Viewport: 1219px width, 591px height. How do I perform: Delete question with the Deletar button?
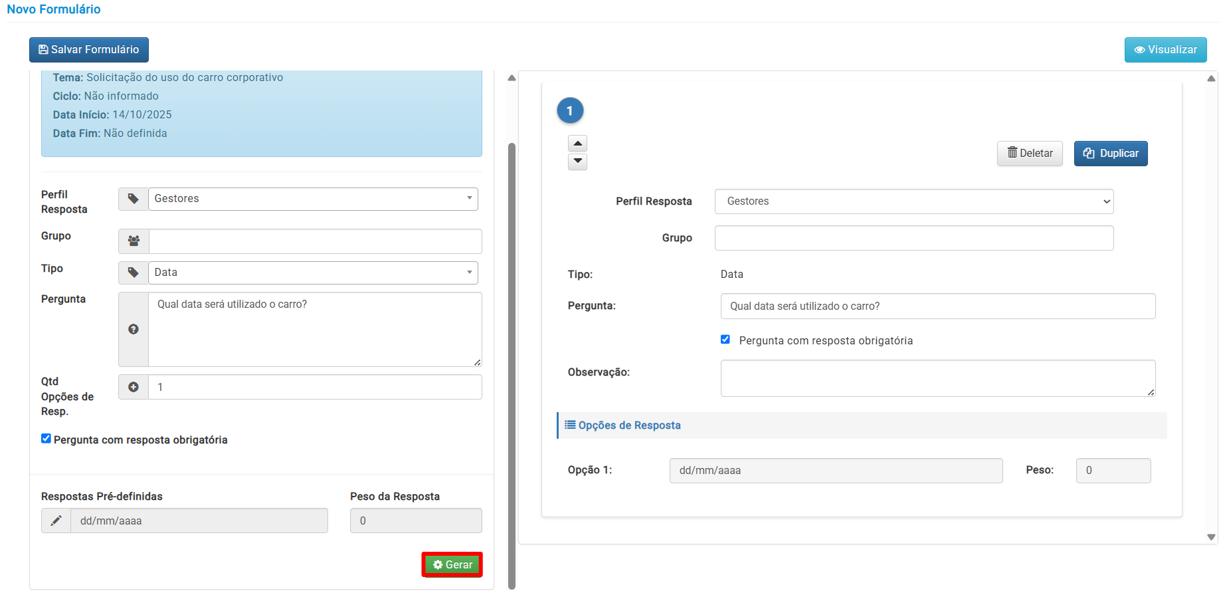coord(1030,154)
